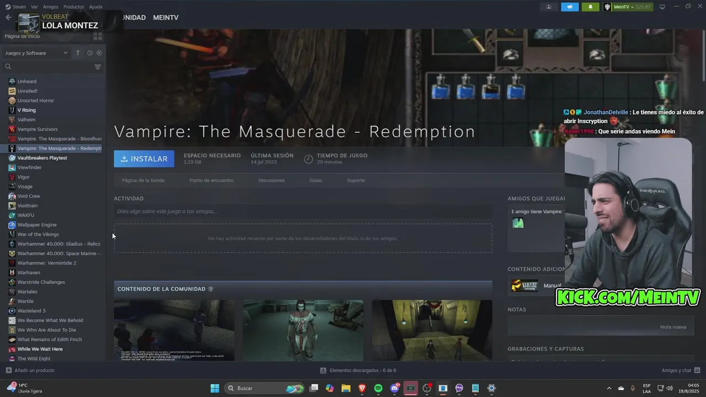
Task: Open Amigos y chat panel
Action: (681, 371)
